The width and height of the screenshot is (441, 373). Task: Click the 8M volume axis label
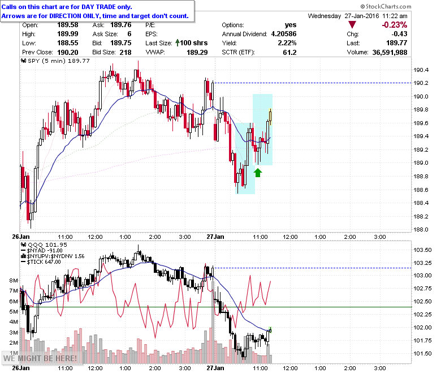tap(14, 280)
